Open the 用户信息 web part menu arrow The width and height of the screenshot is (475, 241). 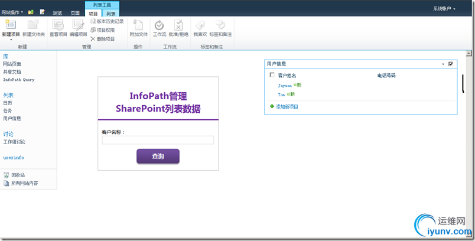point(443,64)
